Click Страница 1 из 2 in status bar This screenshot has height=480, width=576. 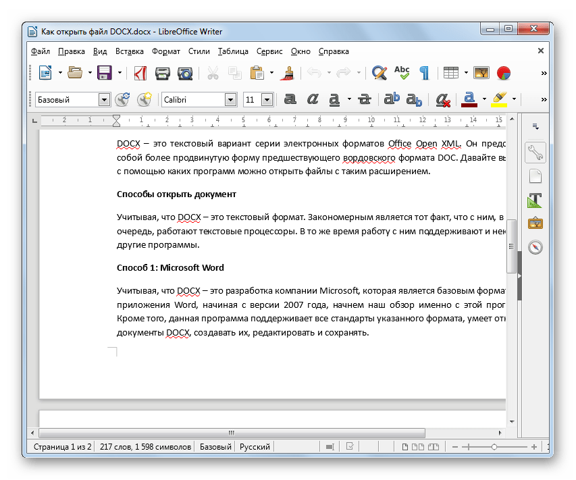click(62, 447)
